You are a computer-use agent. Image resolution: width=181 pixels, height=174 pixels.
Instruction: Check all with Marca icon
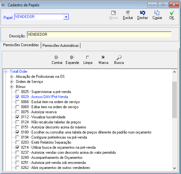[x=103, y=57]
